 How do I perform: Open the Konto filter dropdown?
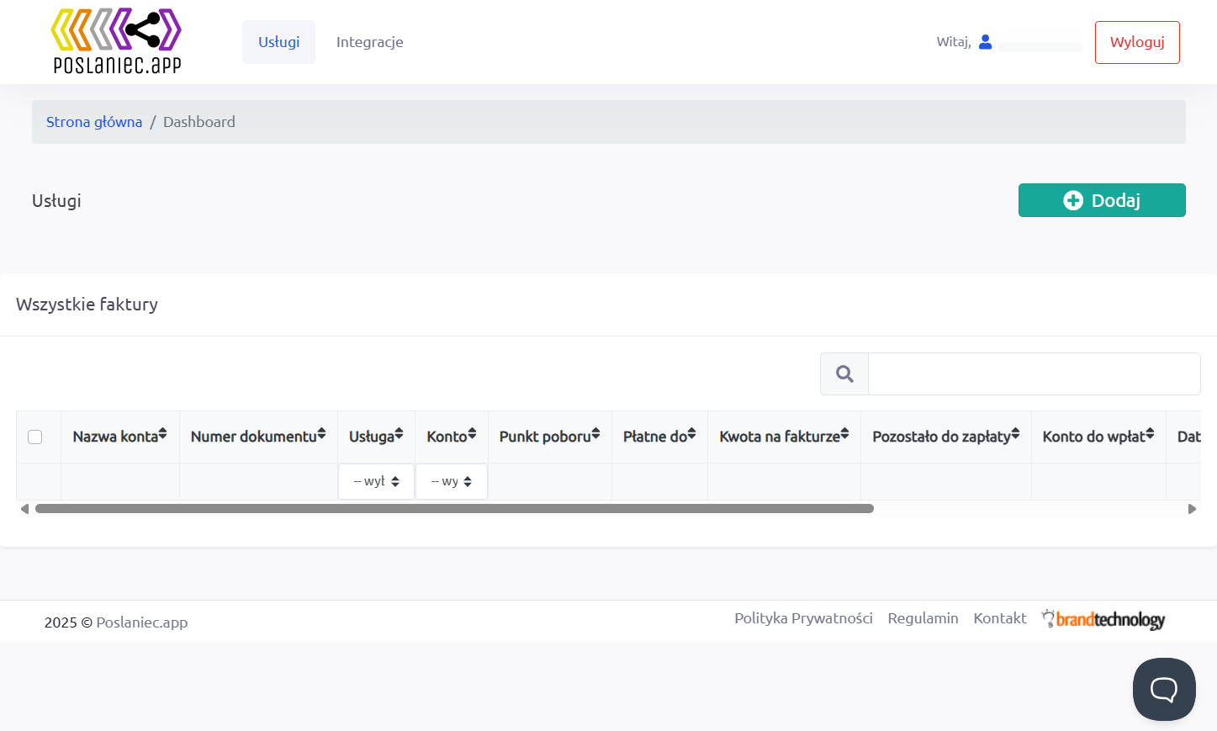[452, 481]
